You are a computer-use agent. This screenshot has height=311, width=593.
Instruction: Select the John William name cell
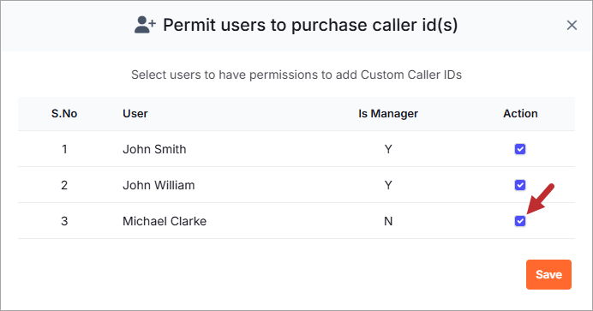pyautogui.click(x=159, y=185)
